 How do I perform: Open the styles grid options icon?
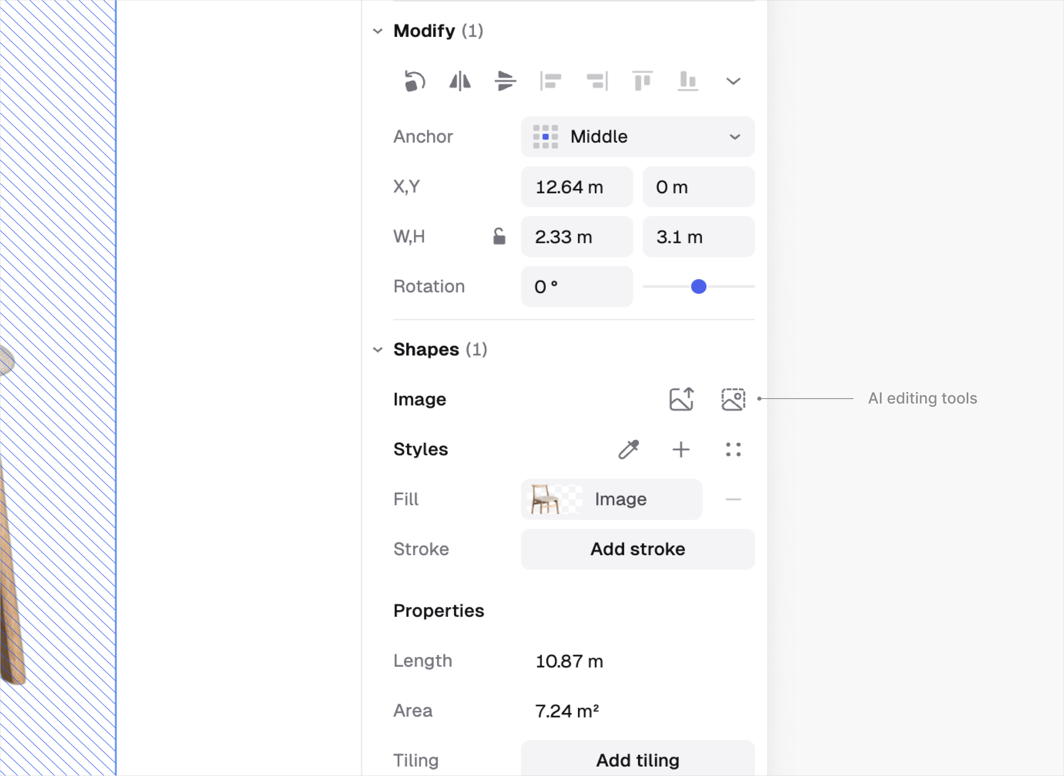tap(733, 450)
